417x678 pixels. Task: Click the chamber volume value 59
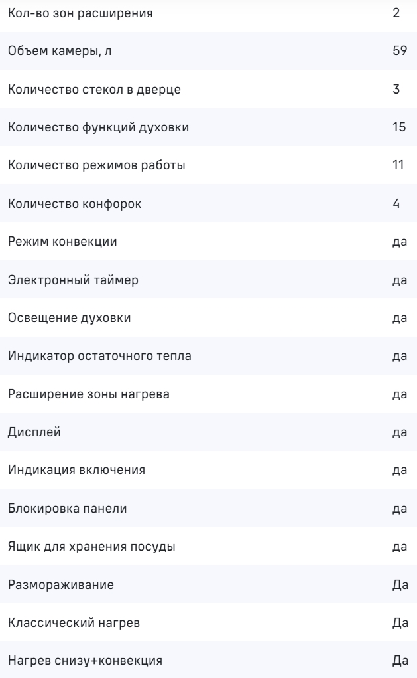(x=398, y=50)
